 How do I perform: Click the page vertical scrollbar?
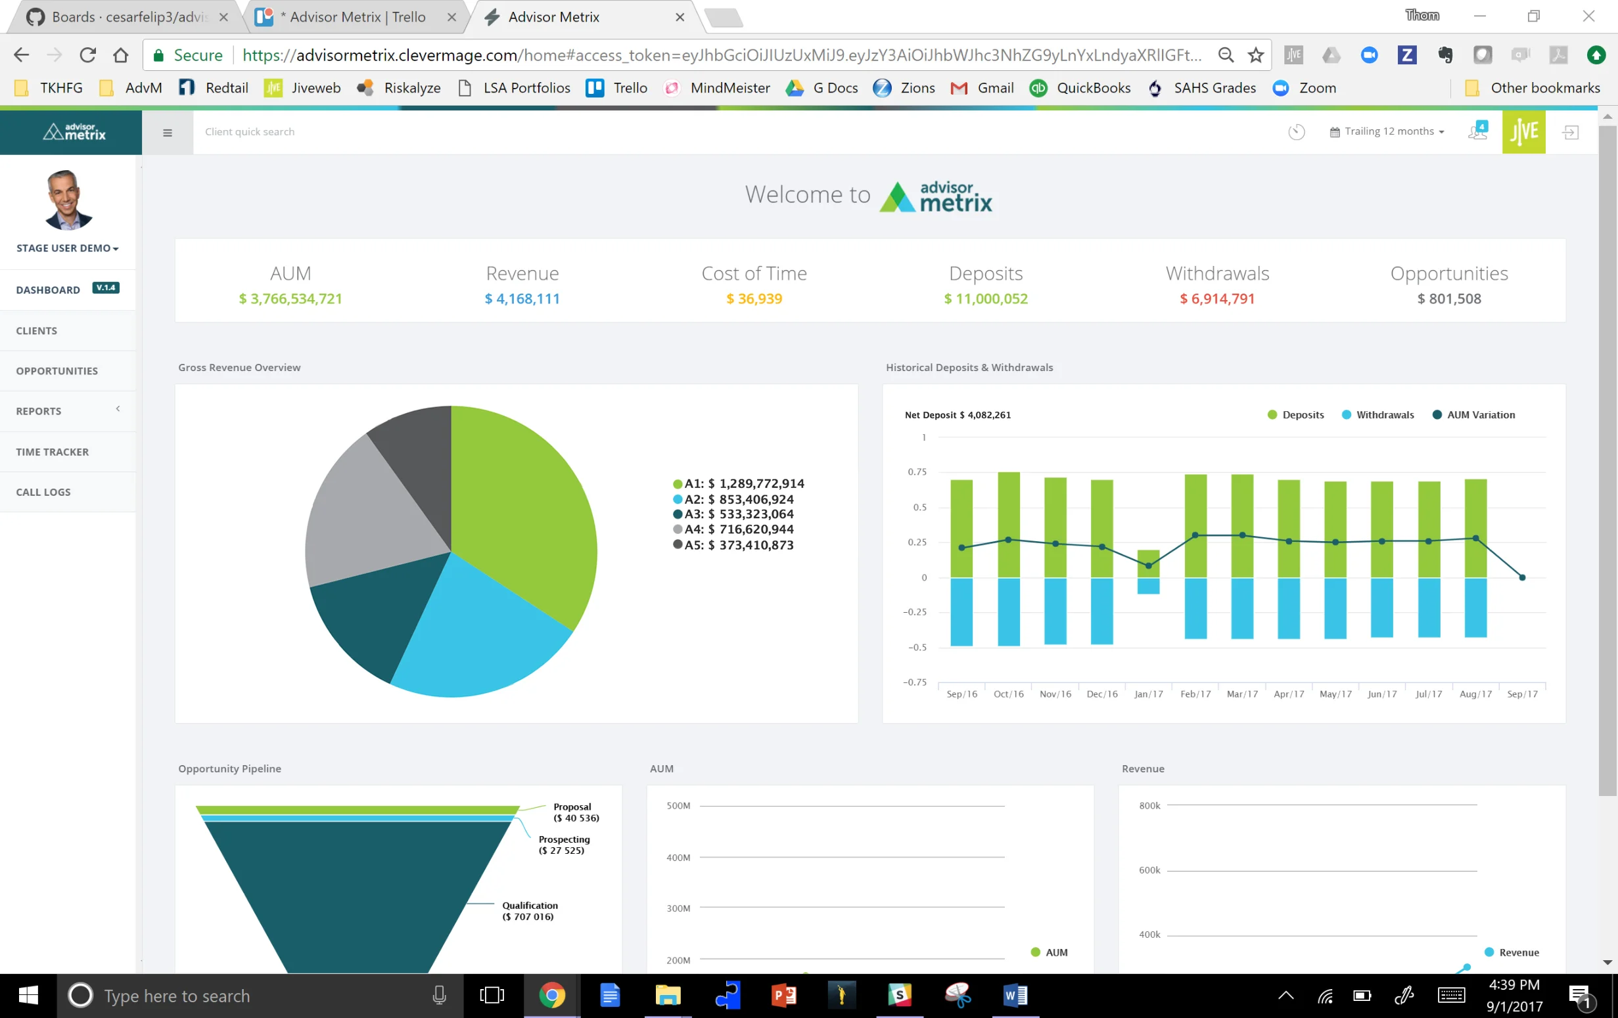(x=1607, y=460)
